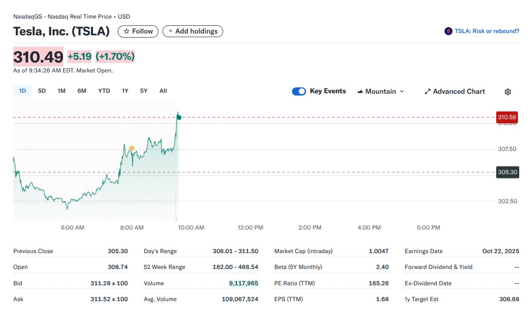Viewport: 531px width, 312px height.
Task: Click the Previous Close value 305.30
Action: click(x=118, y=251)
